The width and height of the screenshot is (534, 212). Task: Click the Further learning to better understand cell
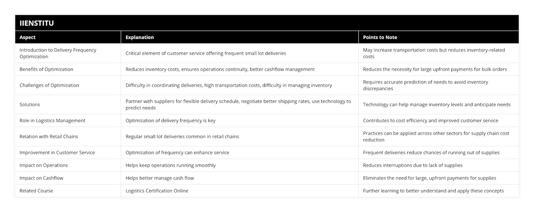tap(433, 191)
